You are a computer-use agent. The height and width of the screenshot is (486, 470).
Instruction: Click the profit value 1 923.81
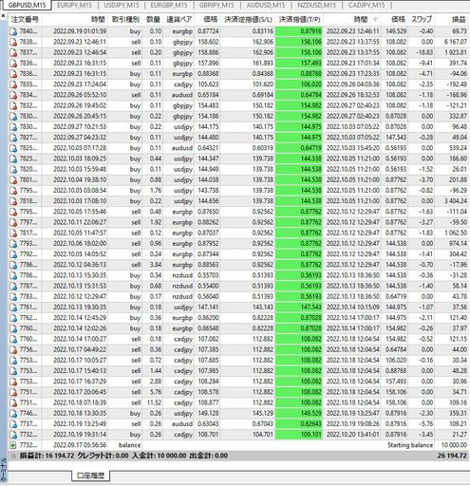coord(456,52)
